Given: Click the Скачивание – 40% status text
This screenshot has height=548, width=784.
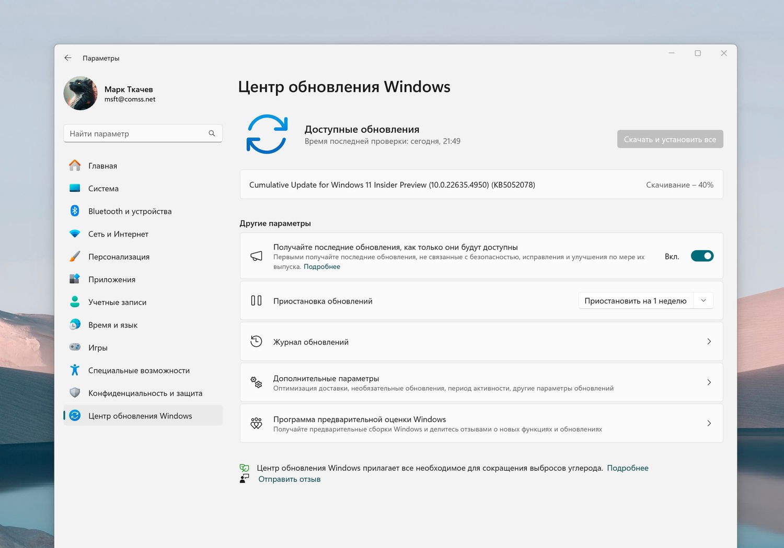Looking at the screenshot, I should tap(679, 185).
